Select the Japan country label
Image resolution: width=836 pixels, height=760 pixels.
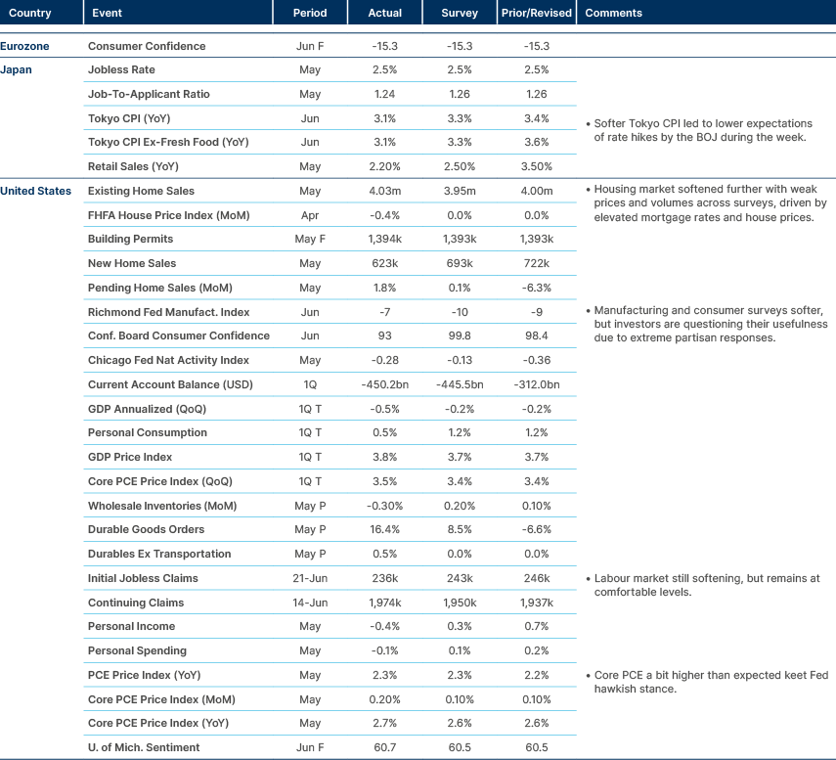(x=16, y=69)
